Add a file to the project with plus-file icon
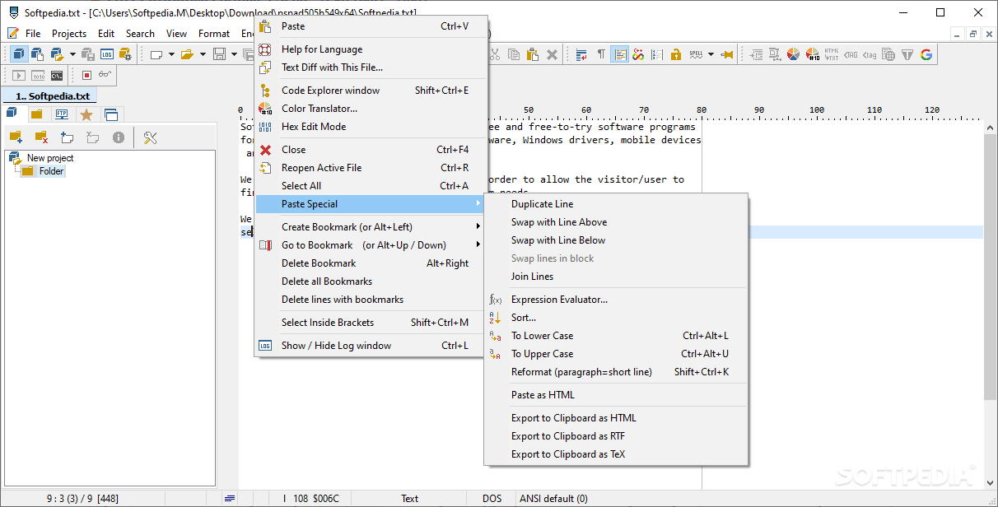This screenshot has height=507, width=998. pos(68,137)
